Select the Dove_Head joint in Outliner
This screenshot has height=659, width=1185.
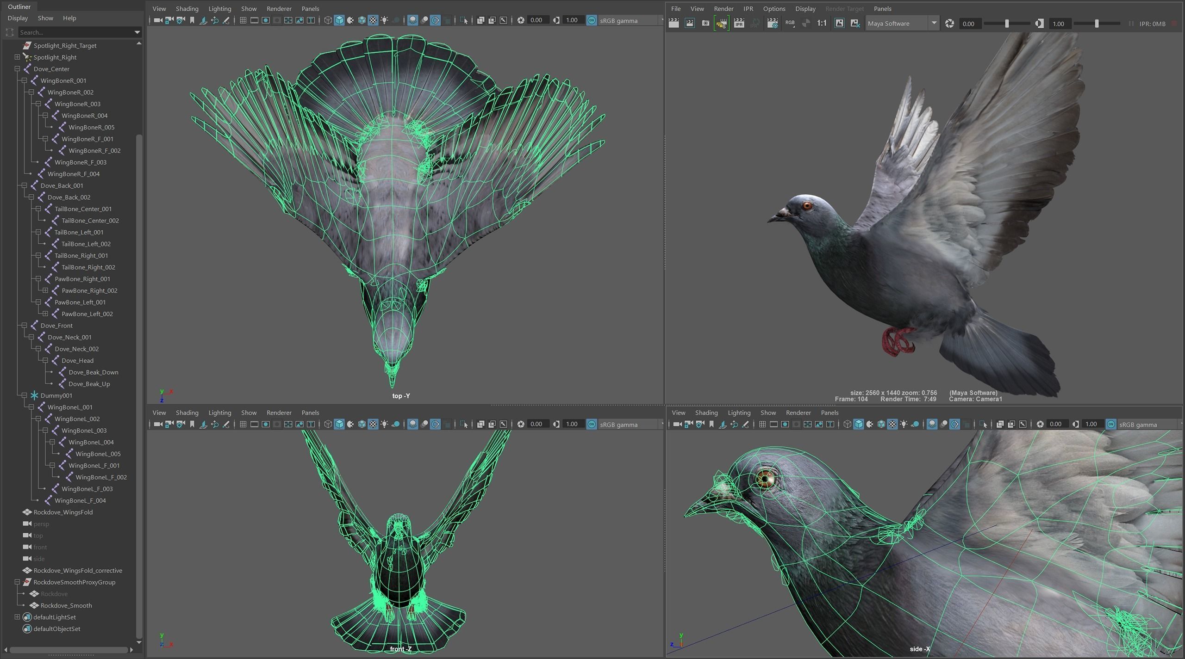pyautogui.click(x=77, y=361)
